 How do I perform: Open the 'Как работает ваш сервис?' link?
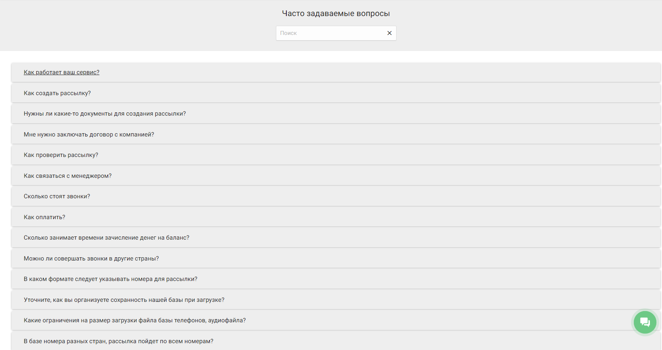point(62,72)
